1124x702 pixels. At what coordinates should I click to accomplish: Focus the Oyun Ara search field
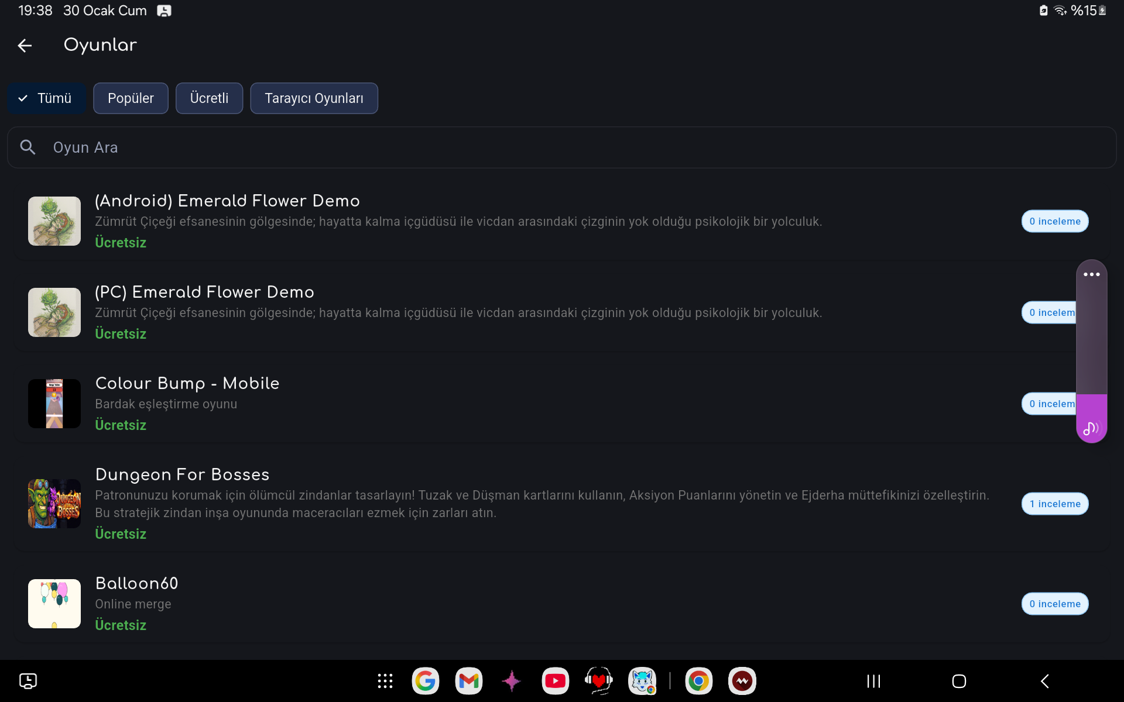(x=562, y=147)
